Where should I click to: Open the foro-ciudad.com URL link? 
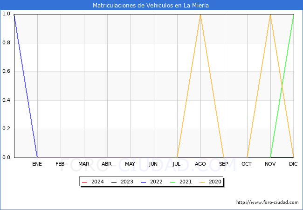(x=267, y=203)
